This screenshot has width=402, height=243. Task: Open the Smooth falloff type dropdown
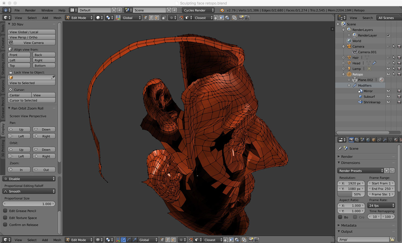[29, 191]
